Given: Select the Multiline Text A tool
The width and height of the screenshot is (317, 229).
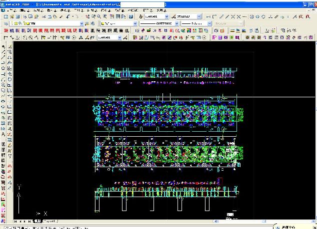Looking at the screenshot, I should click(x=3, y=134).
